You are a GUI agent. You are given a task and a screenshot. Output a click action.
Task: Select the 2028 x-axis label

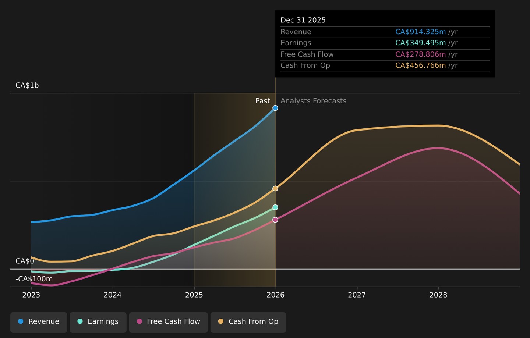(438, 295)
